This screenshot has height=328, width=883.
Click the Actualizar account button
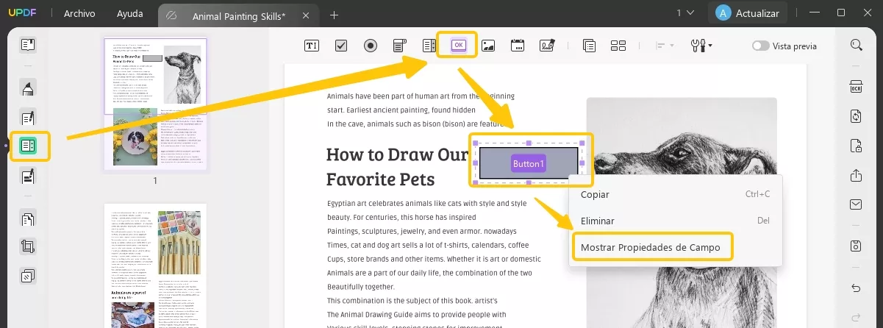tap(747, 13)
